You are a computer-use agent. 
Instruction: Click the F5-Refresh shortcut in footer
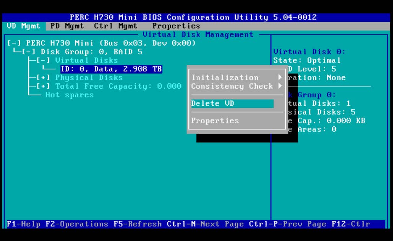(x=137, y=224)
